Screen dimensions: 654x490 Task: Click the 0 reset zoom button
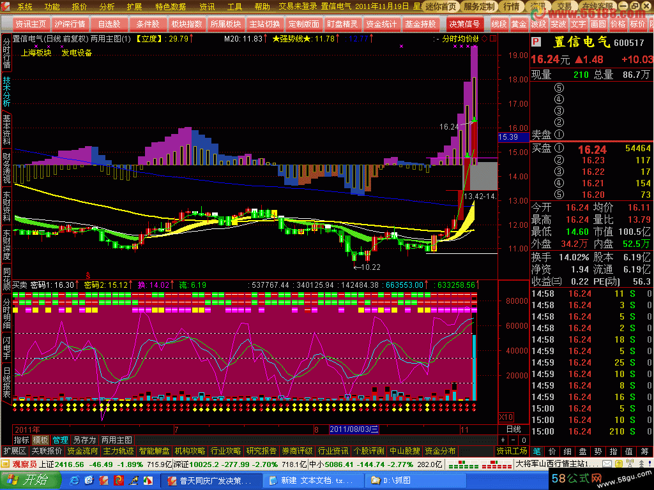(524, 440)
